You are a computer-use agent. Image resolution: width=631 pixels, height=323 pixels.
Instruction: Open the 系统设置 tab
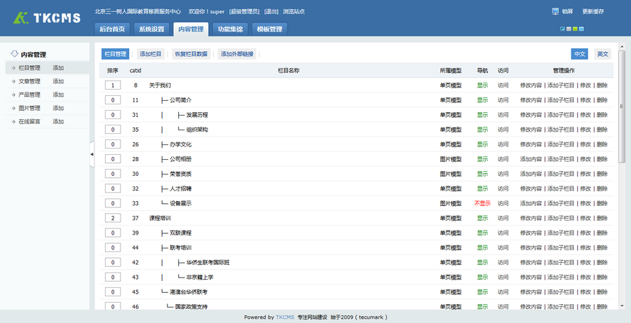(151, 29)
